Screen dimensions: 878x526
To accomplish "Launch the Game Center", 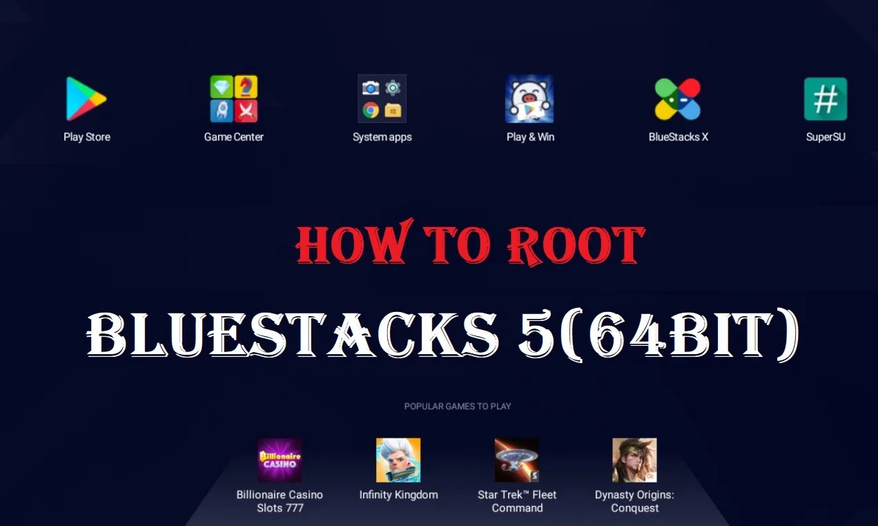I will pos(233,98).
